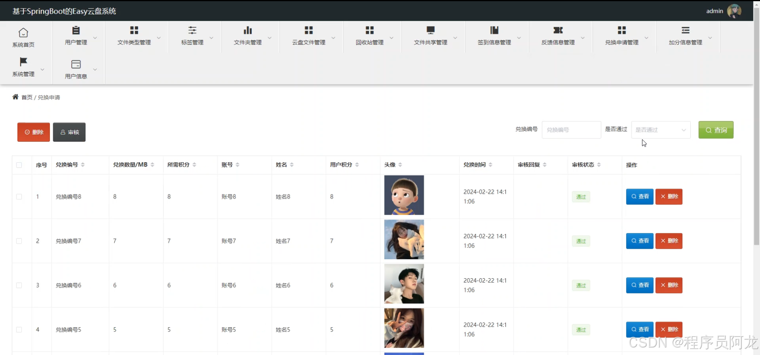The height and width of the screenshot is (355, 760).
Task: Expand the 标签管理 menu chevron
Action: coord(211,38)
